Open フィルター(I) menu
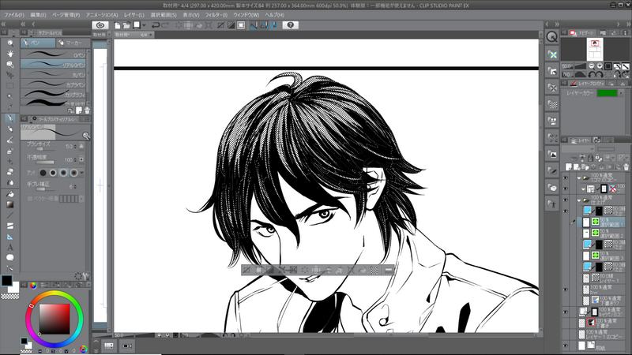632x355 pixels. (216, 15)
